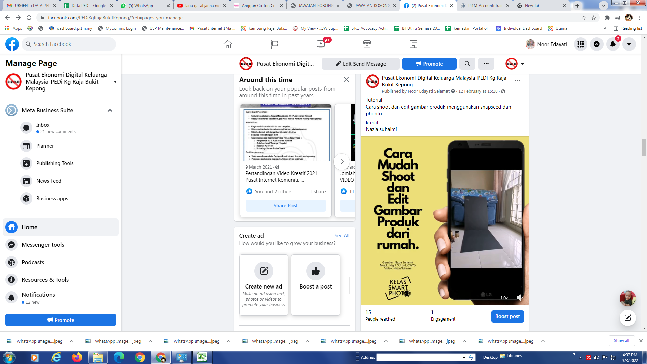Open Facebook Watch video icon
This screenshot has height=364, width=647.
click(320, 44)
